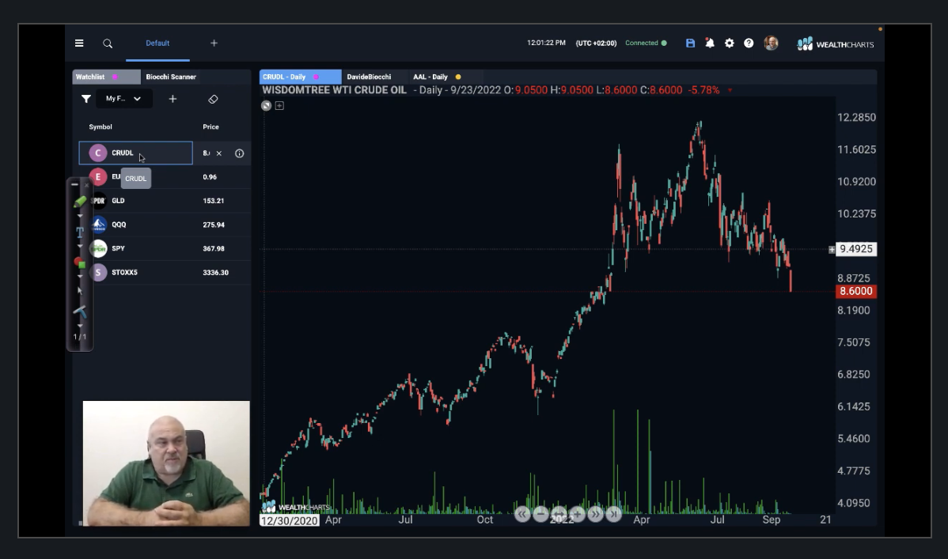The image size is (948, 559).
Task: Switch to the Default workspace tab
Action: click(157, 43)
